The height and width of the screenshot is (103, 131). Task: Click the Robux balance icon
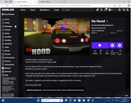[x=110, y=10]
